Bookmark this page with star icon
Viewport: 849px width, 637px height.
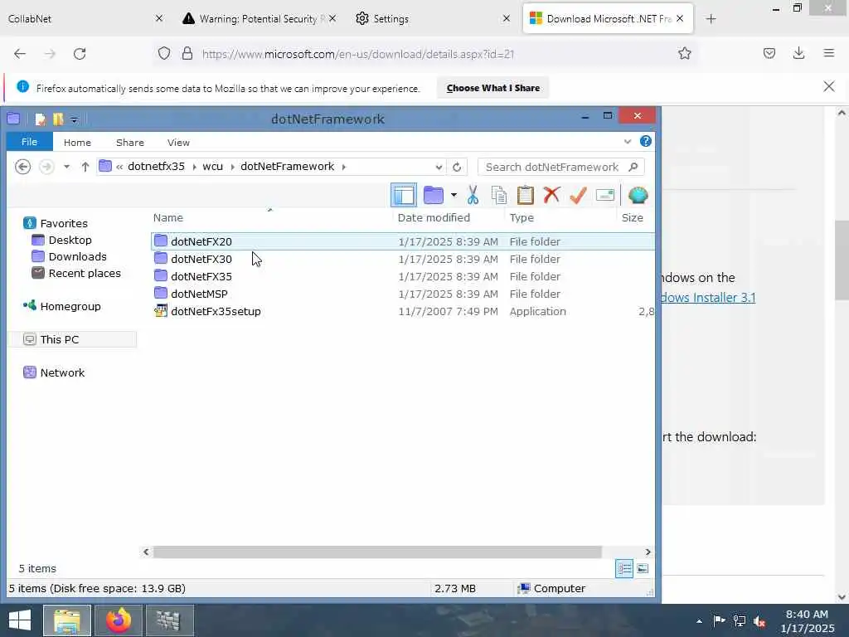click(684, 53)
